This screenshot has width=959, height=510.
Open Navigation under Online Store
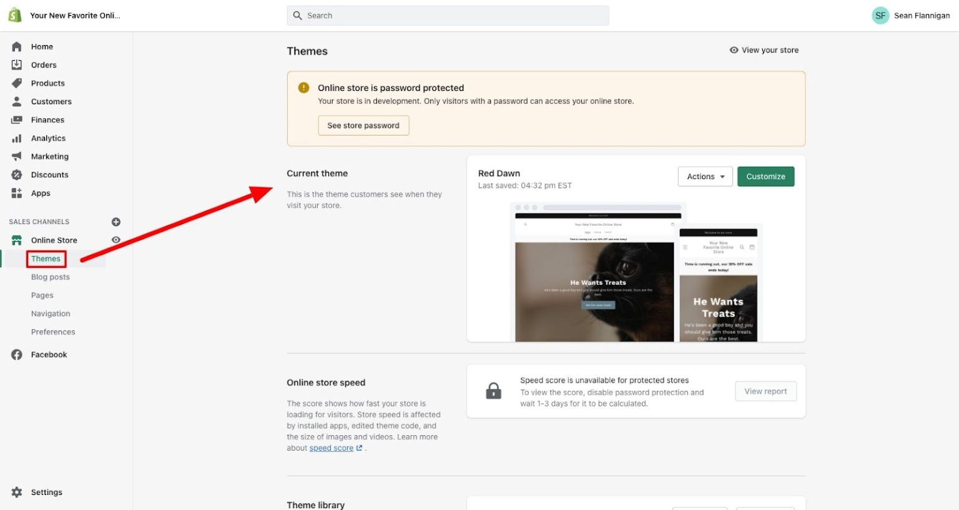(51, 313)
